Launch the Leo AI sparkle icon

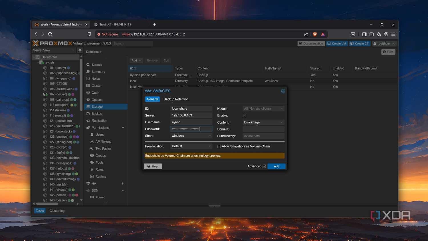click(x=379, y=34)
